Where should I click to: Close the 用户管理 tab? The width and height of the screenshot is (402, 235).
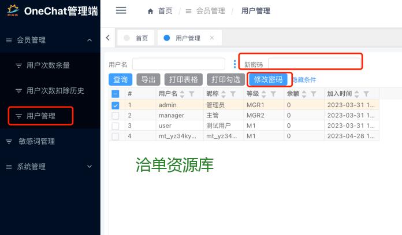212,38
